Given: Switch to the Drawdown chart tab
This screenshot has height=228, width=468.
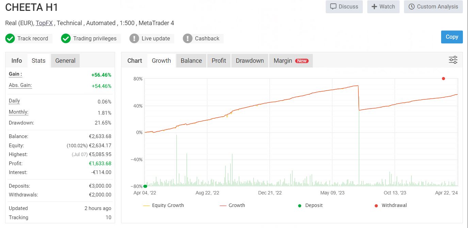Looking at the screenshot, I should [249, 60].
